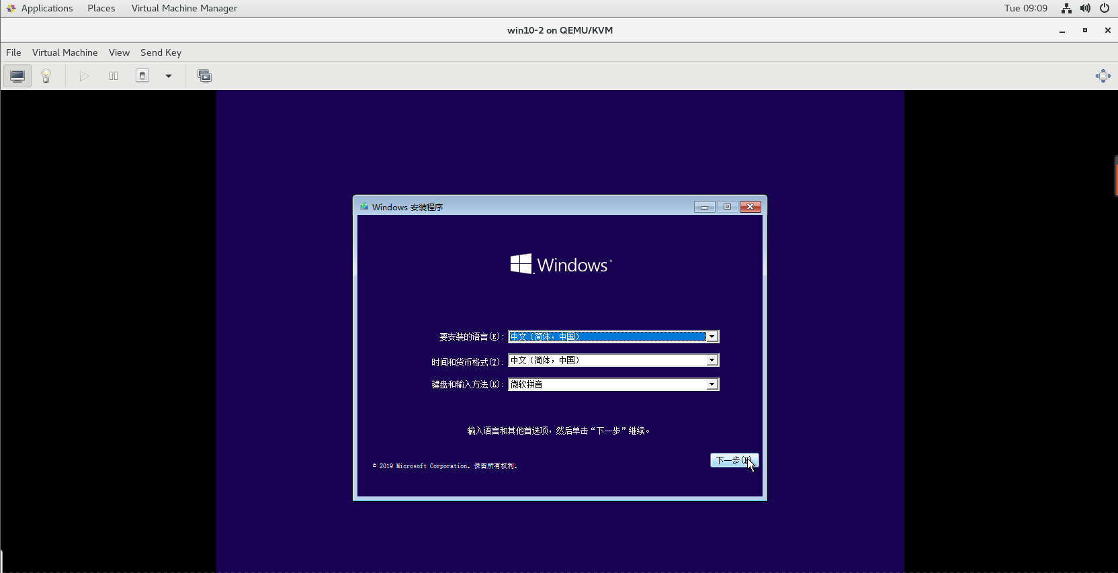Click Virtual Machine Manager in top bar
The width and height of the screenshot is (1118, 573).
(x=184, y=8)
